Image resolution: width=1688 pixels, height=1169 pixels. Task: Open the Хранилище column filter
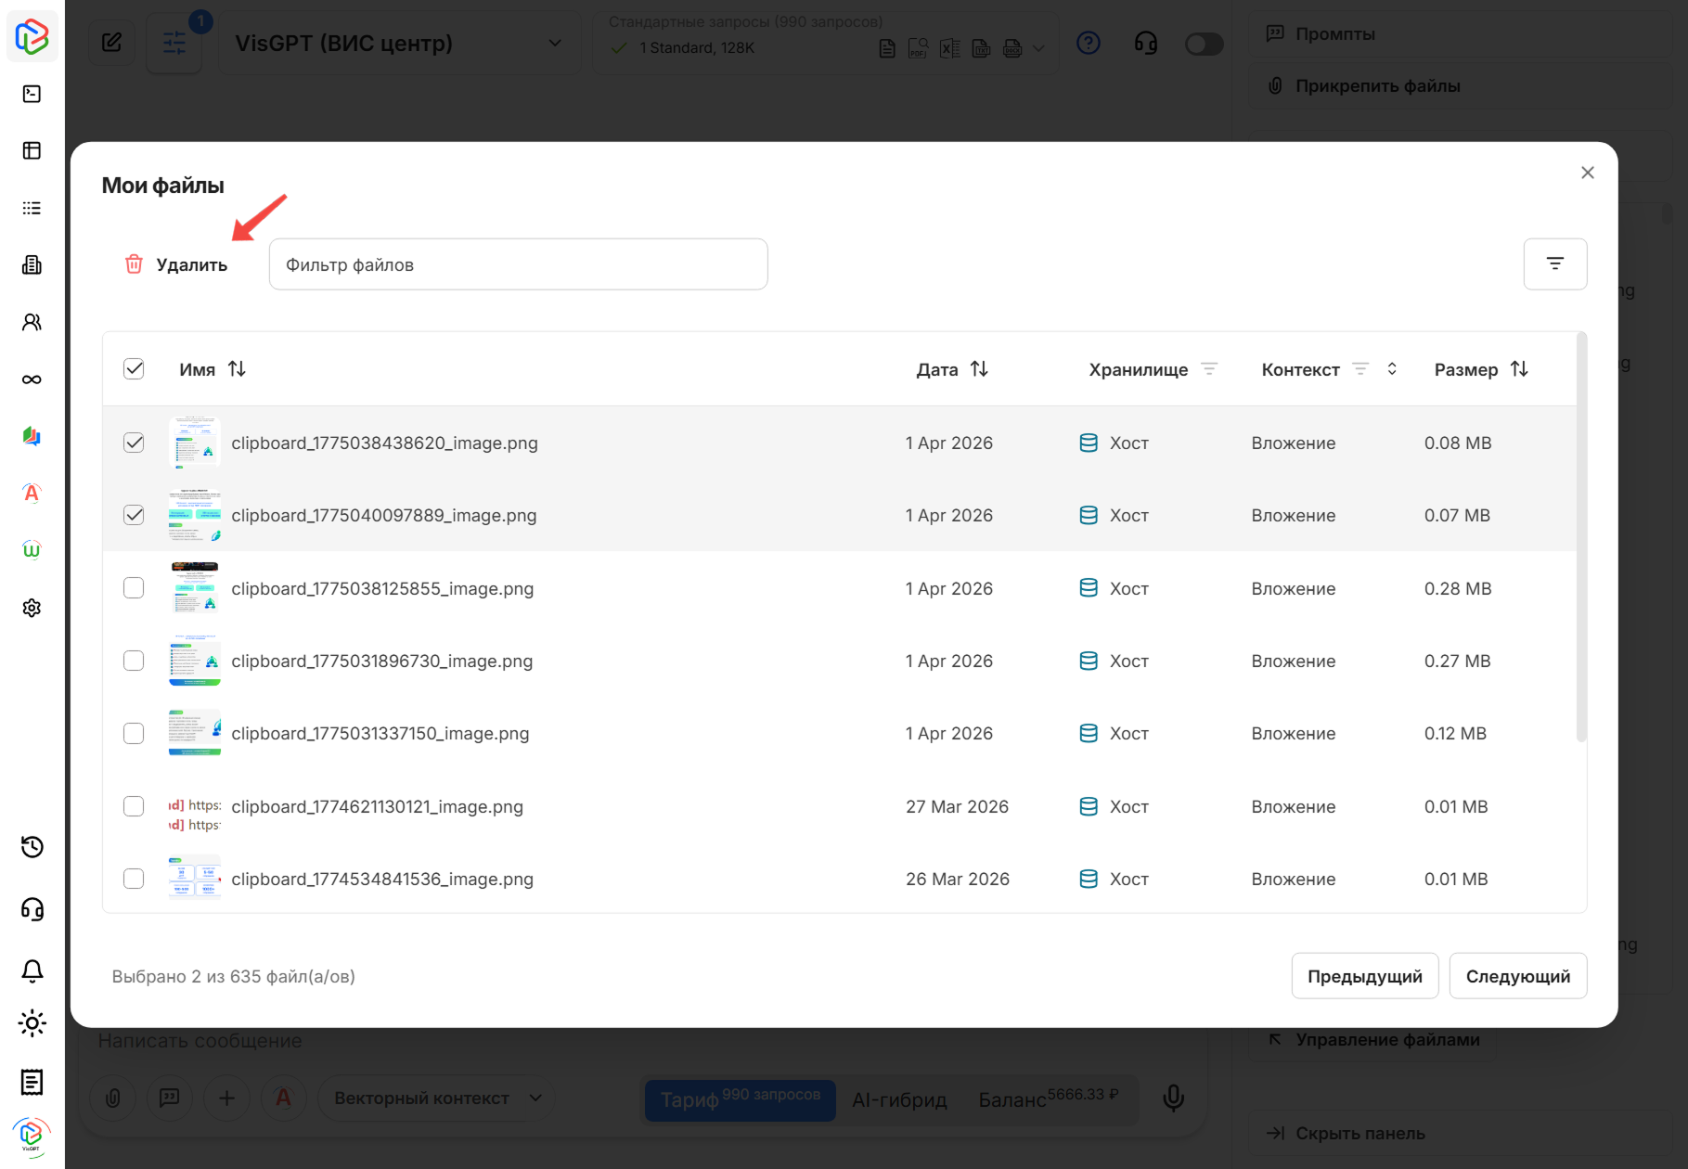tap(1209, 369)
